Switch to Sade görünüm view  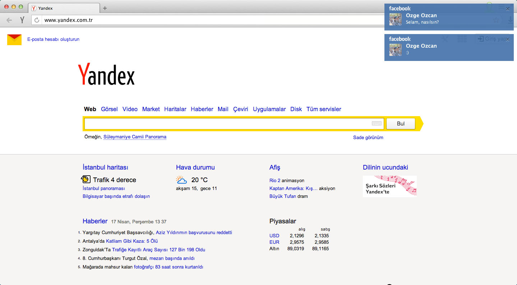[x=368, y=138]
